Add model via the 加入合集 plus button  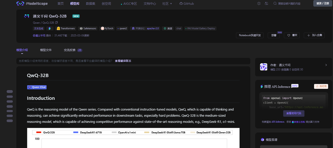314,35
